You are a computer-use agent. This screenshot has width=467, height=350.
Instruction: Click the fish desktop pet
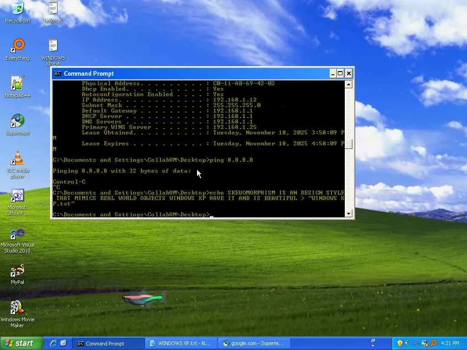(144, 299)
